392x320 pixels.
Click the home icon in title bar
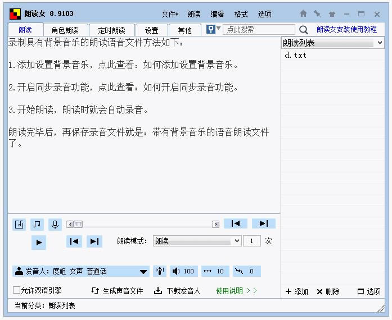[x=303, y=13]
